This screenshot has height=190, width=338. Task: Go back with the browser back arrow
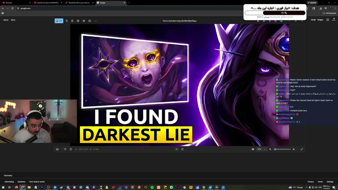(x=3, y=8)
